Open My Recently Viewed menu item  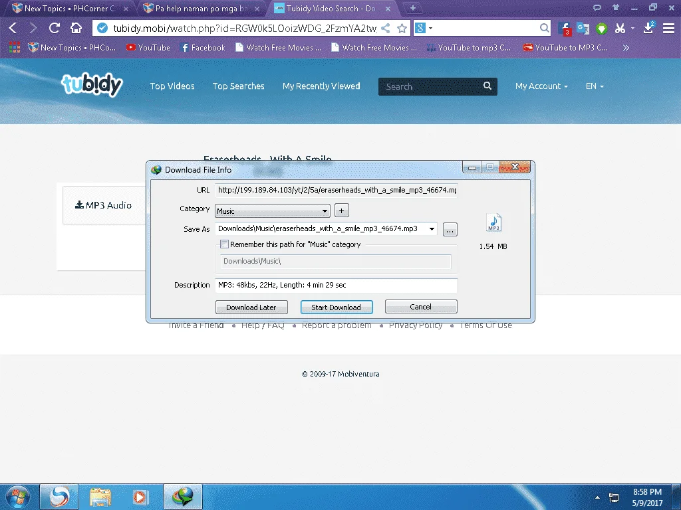tap(321, 86)
